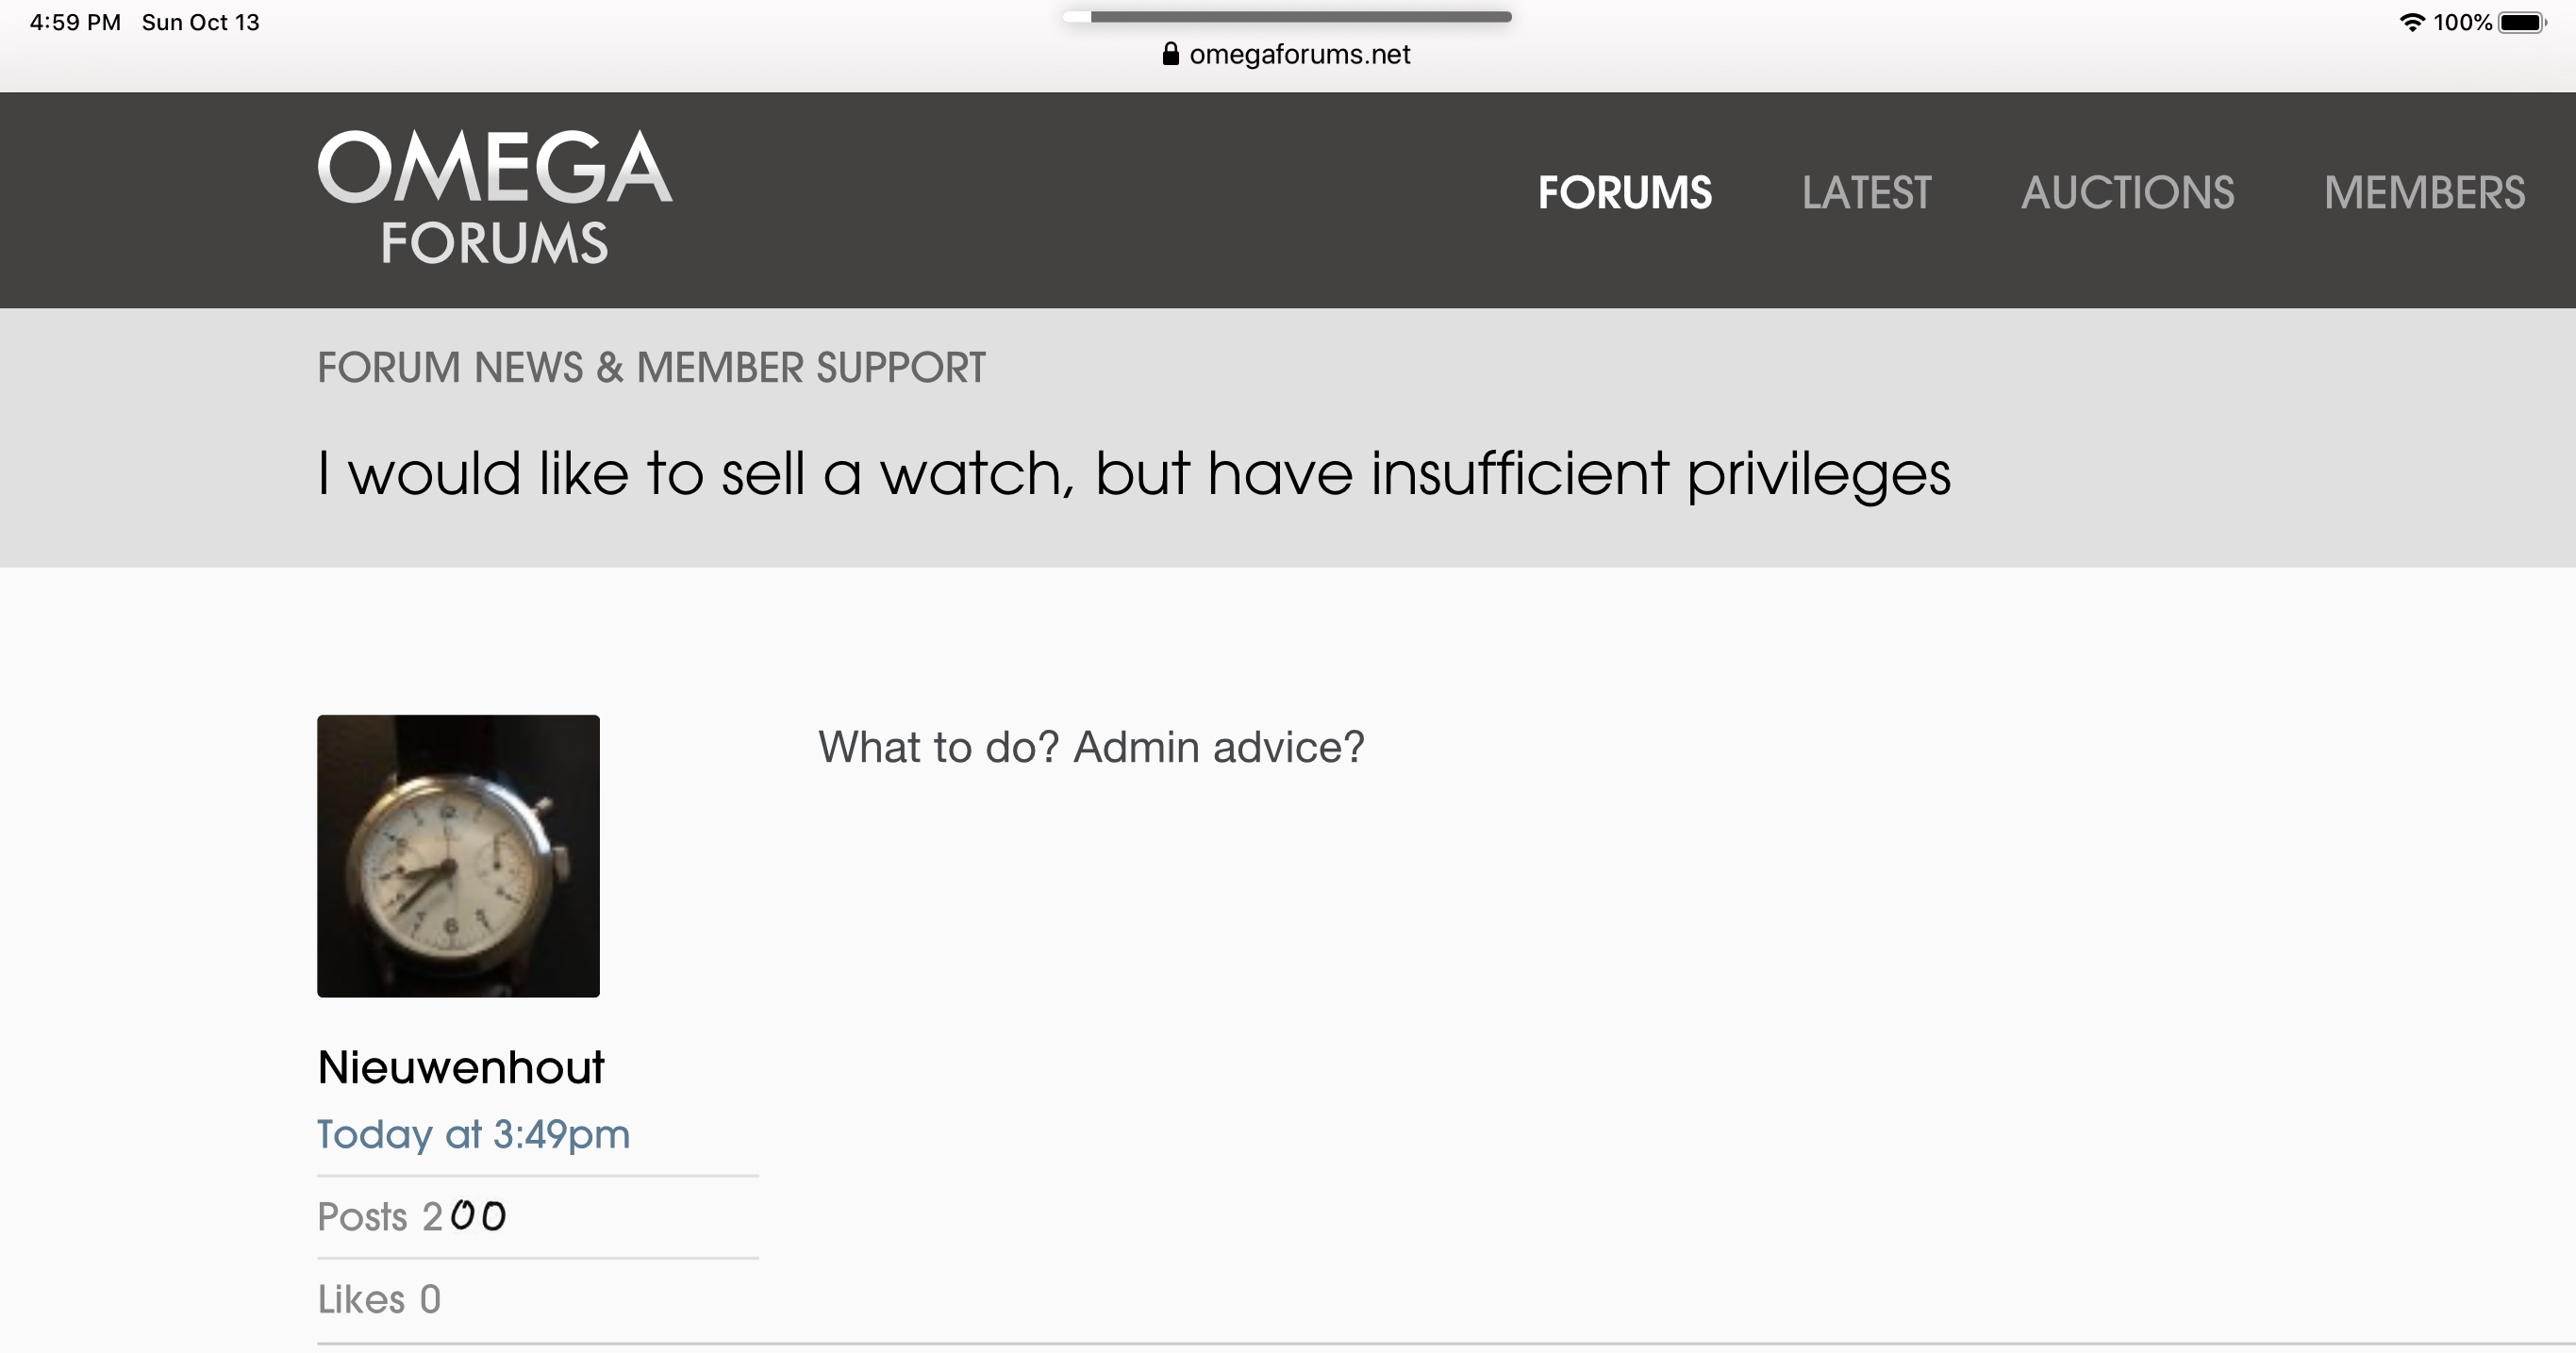Viewport: 2576px width, 1353px height.
Task: Click the 'Today at 3:49pm' timestamp
Action: pyautogui.click(x=473, y=1134)
